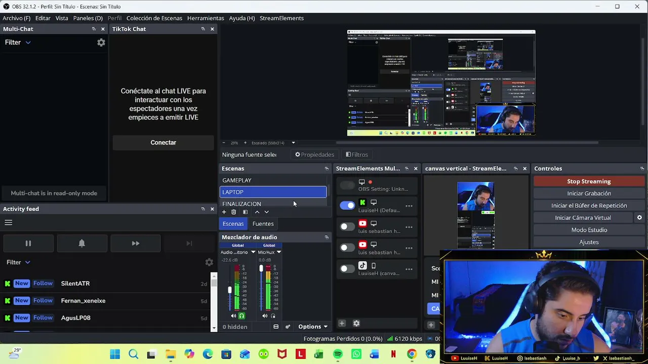The height and width of the screenshot is (364, 648).
Task: Open Spotify from the taskbar
Action: tap(338, 354)
